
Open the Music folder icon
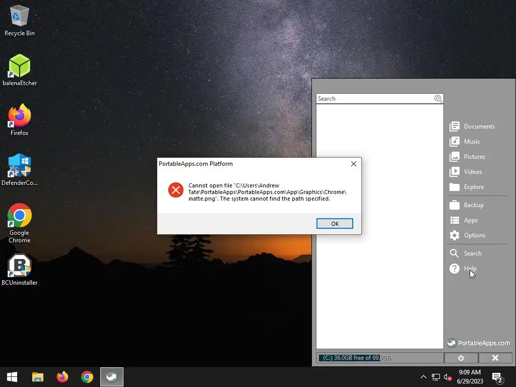coord(455,142)
